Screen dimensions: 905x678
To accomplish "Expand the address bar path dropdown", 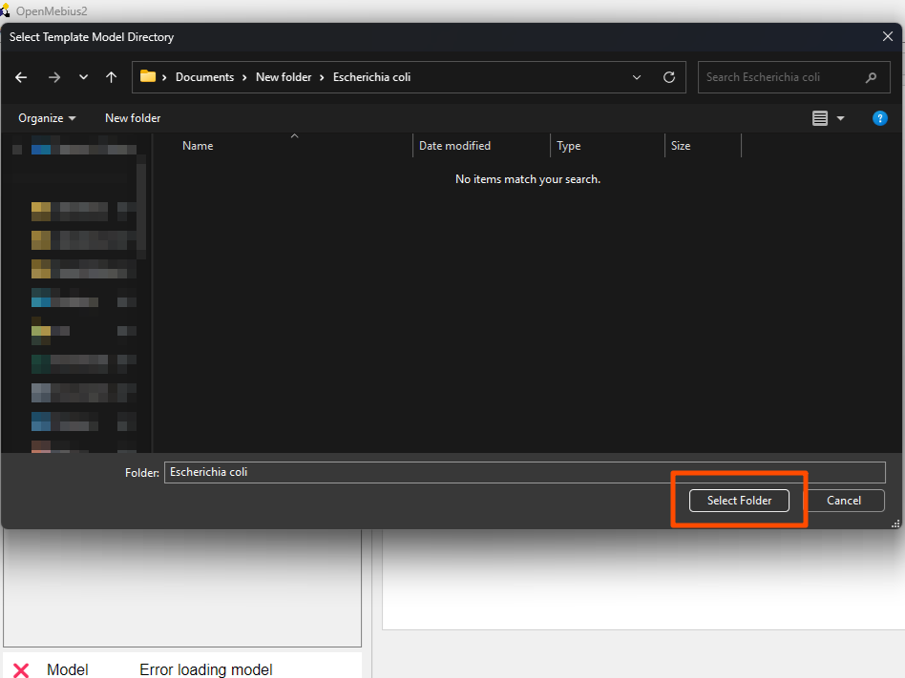I will click(x=636, y=77).
